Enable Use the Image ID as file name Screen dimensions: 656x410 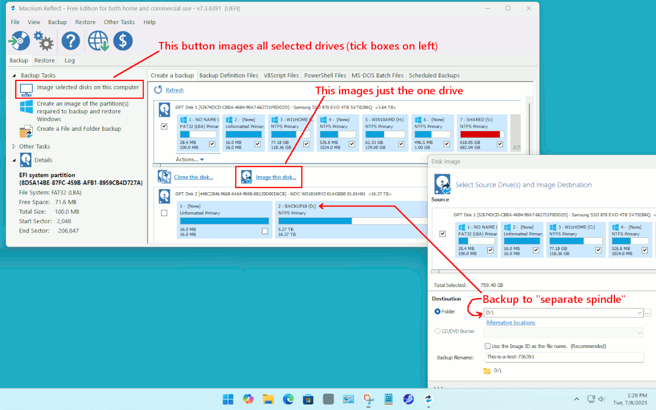click(488, 346)
